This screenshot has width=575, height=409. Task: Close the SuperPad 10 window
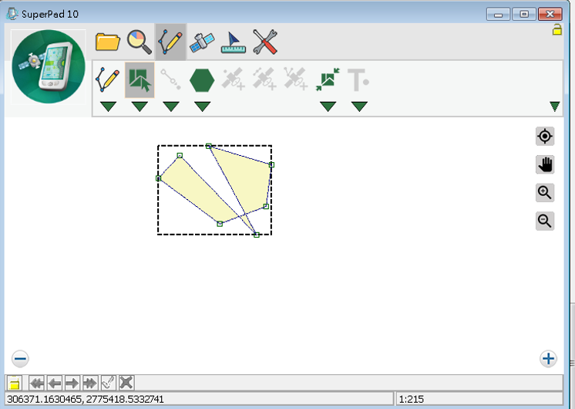tap(550, 15)
